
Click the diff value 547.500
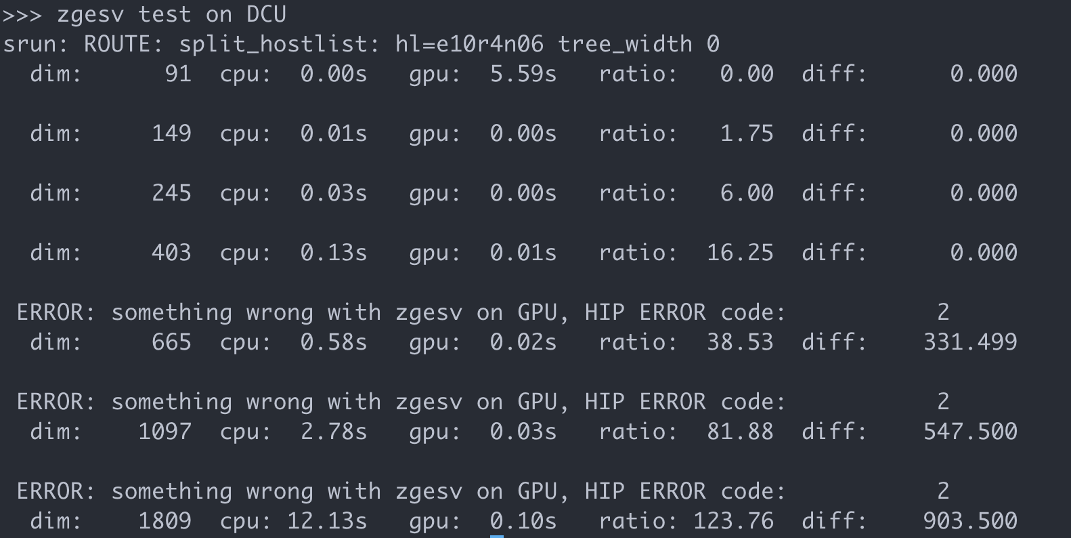[970, 432]
